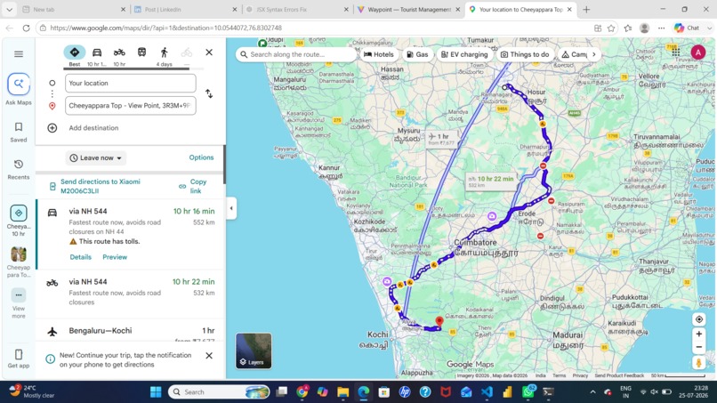The height and width of the screenshot is (403, 717).
Task: Add this page to browser favorites
Action: [x=611, y=28]
